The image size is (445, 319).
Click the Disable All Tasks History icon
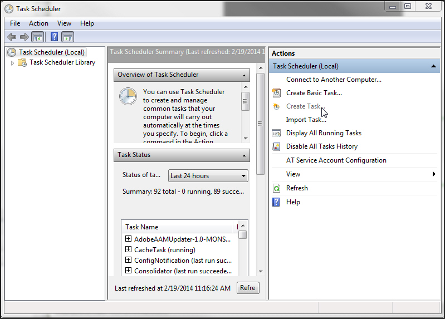coord(276,146)
